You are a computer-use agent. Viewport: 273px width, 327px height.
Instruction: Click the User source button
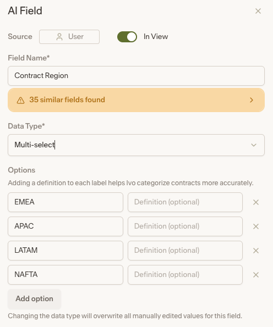coord(69,37)
